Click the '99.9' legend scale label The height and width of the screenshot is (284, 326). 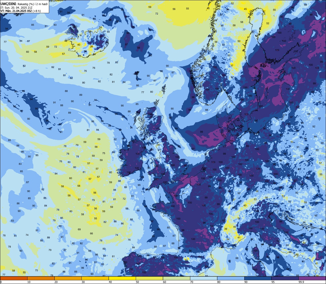[301, 282]
